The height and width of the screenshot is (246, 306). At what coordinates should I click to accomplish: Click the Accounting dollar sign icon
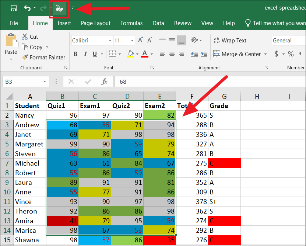point(277,53)
